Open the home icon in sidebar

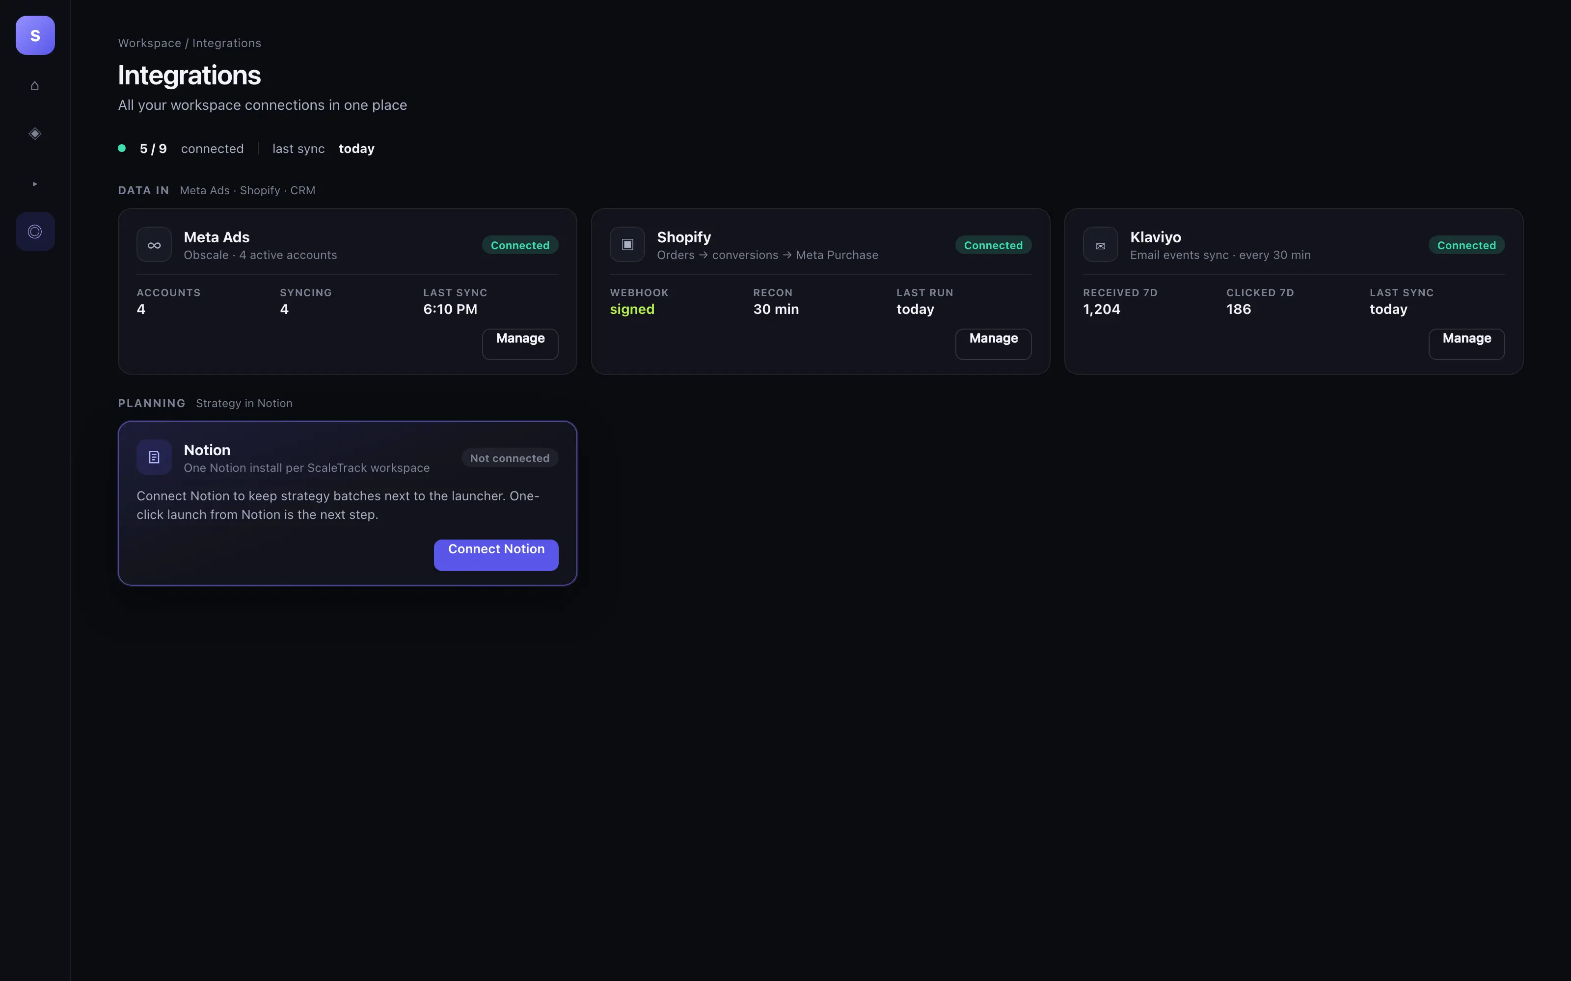coord(35,86)
